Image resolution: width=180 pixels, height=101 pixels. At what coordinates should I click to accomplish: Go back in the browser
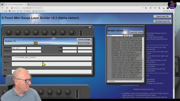point(3,8)
